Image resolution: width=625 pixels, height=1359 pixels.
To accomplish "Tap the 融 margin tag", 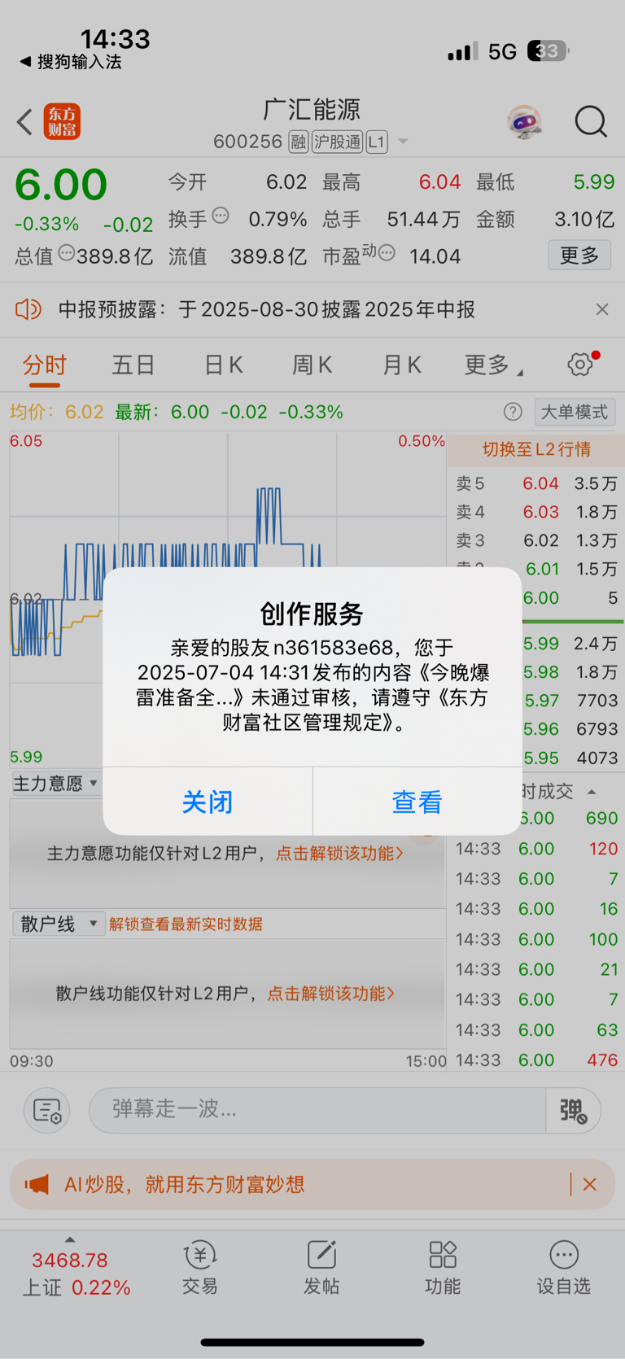I will (x=298, y=142).
